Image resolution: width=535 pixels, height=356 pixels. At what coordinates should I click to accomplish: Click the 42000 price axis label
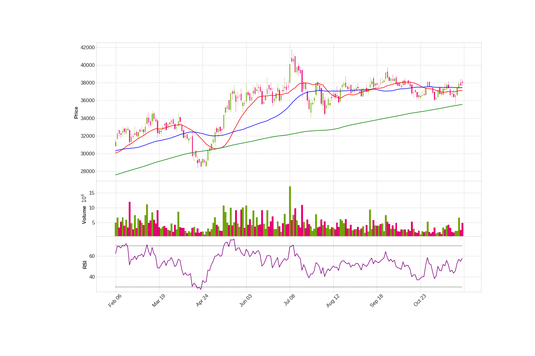coord(87,47)
